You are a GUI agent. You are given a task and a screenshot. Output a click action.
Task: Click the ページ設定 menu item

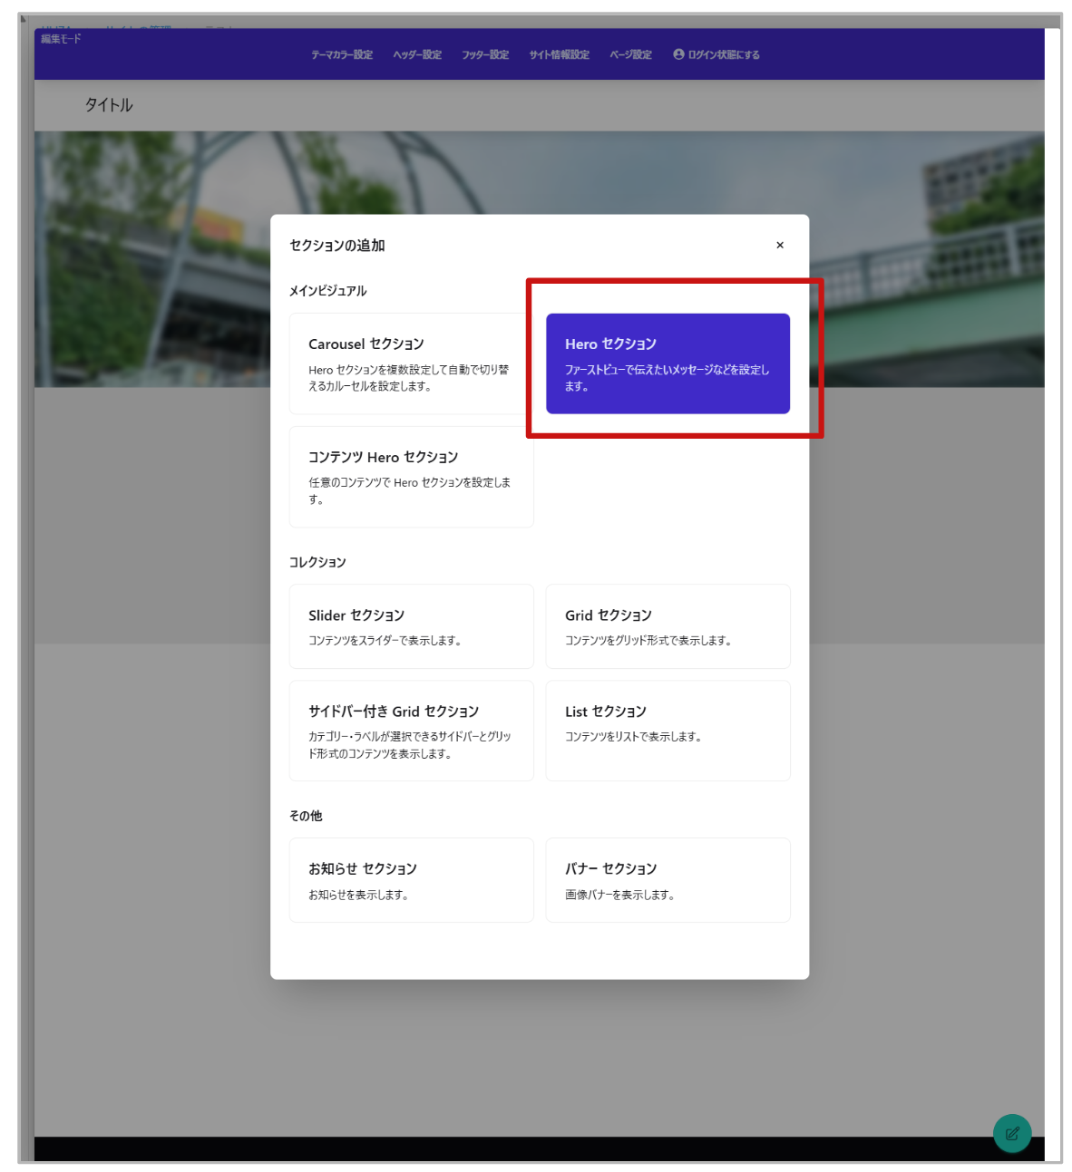pos(630,54)
